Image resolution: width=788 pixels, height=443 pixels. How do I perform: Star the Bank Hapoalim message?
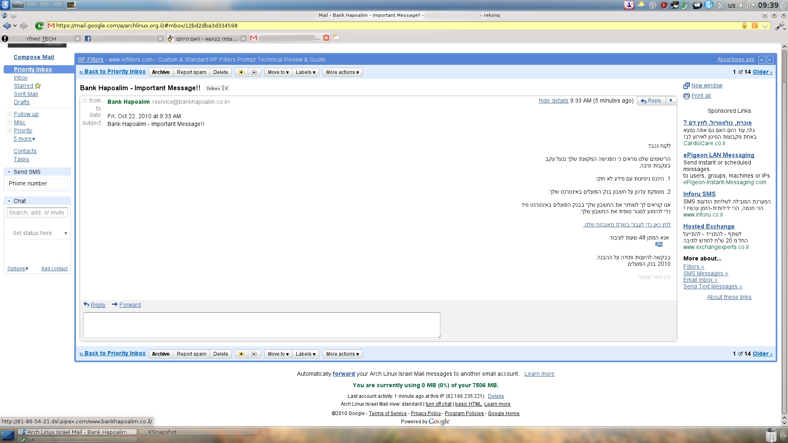(x=85, y=100)
